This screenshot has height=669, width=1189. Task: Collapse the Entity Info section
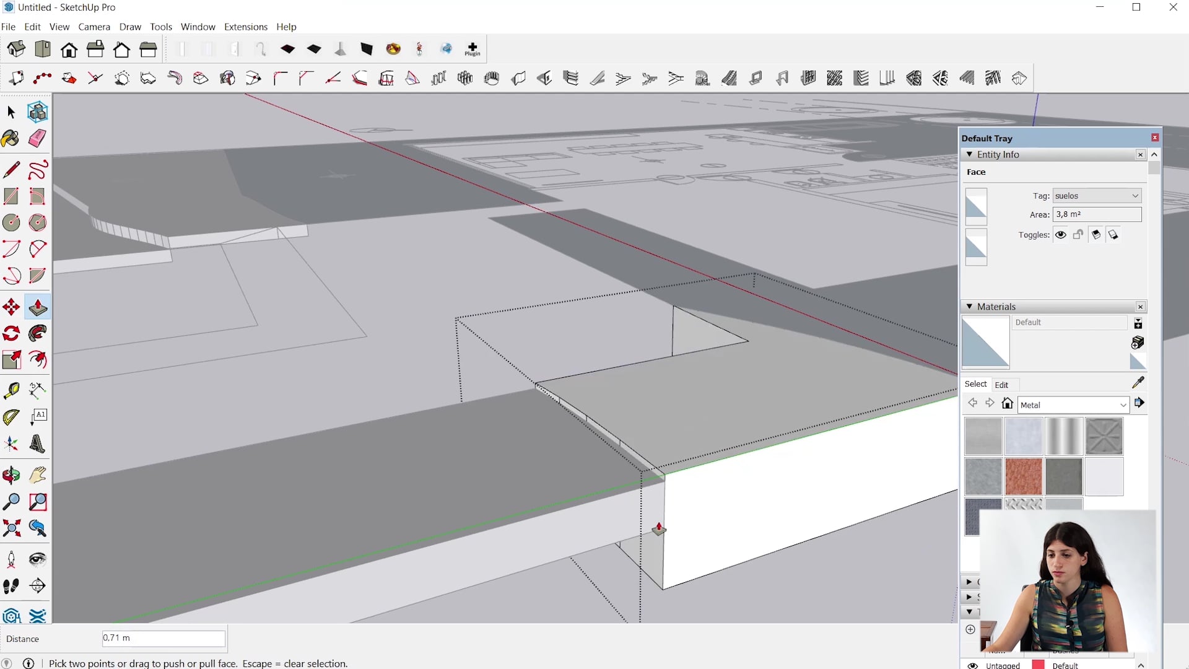[970, 154]
